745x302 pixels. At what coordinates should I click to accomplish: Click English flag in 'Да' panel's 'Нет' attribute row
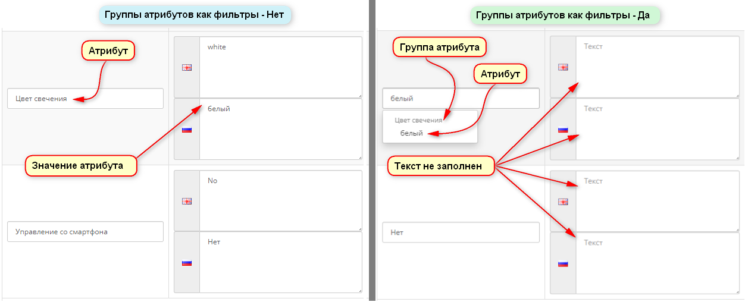[x=563, y=202]
